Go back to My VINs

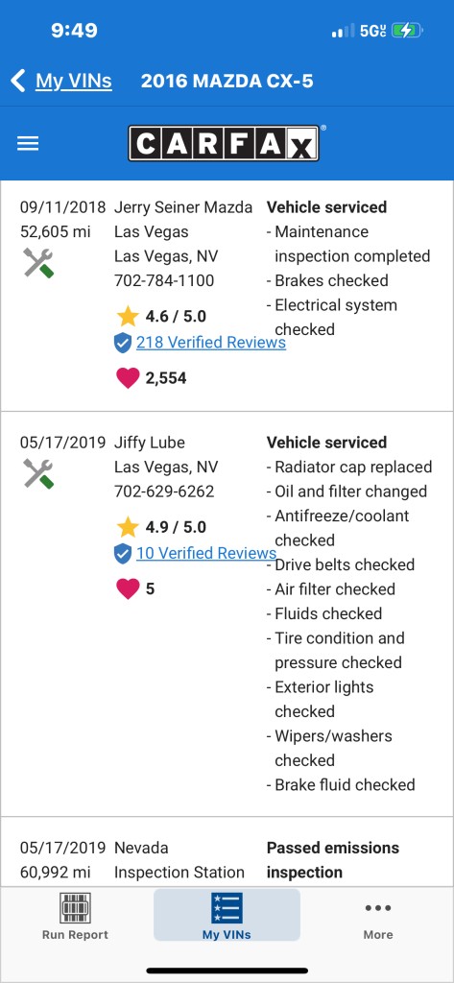73,81
